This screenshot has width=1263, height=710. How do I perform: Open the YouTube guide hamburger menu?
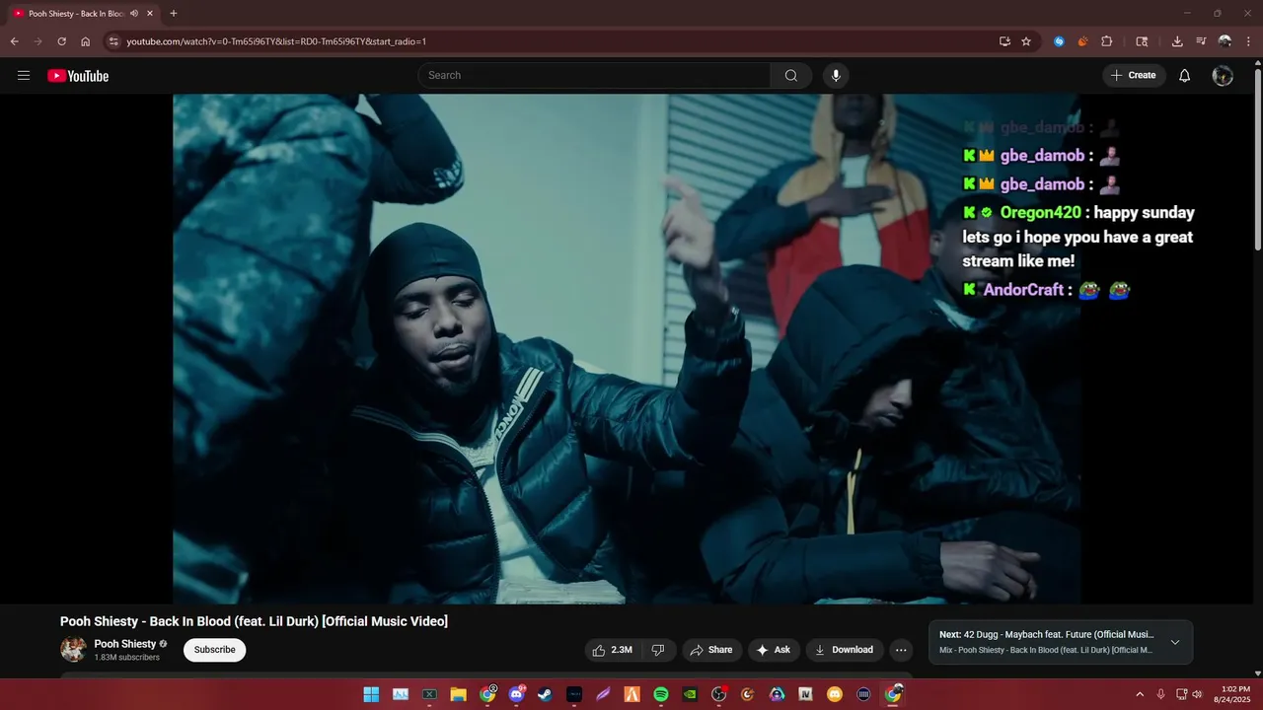24,75
